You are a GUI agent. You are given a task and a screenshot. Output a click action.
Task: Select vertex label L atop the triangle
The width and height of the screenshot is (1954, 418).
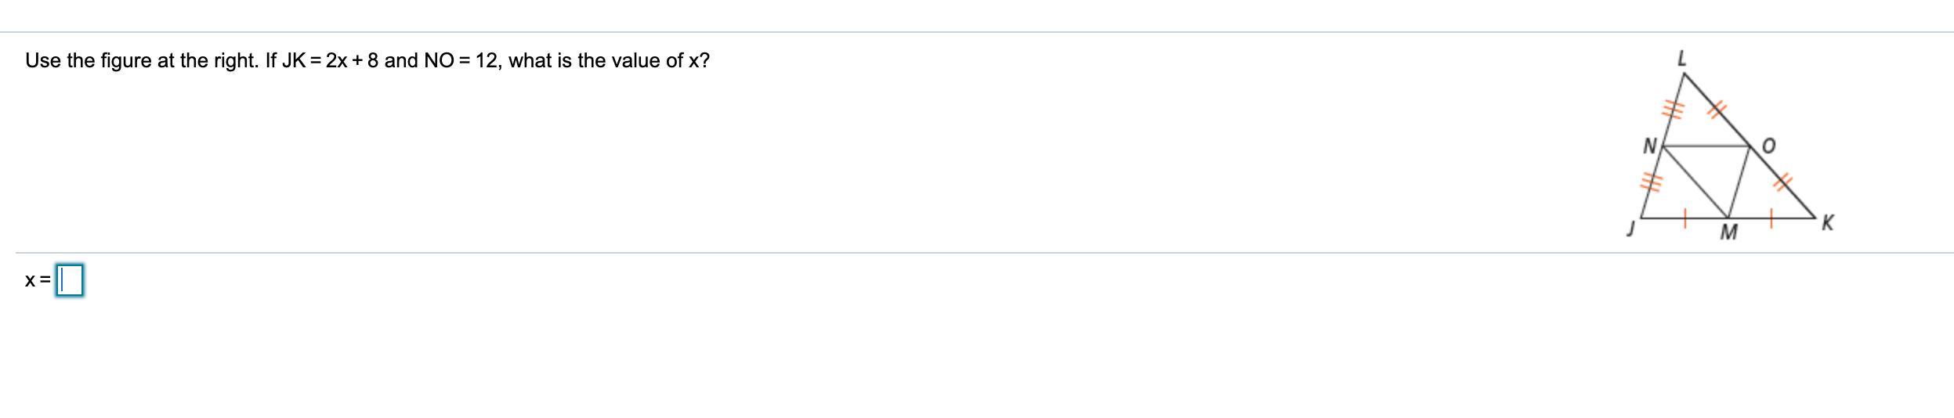(1681, 58)
